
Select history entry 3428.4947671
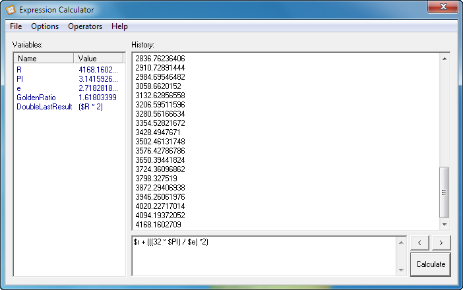[158, 132]
